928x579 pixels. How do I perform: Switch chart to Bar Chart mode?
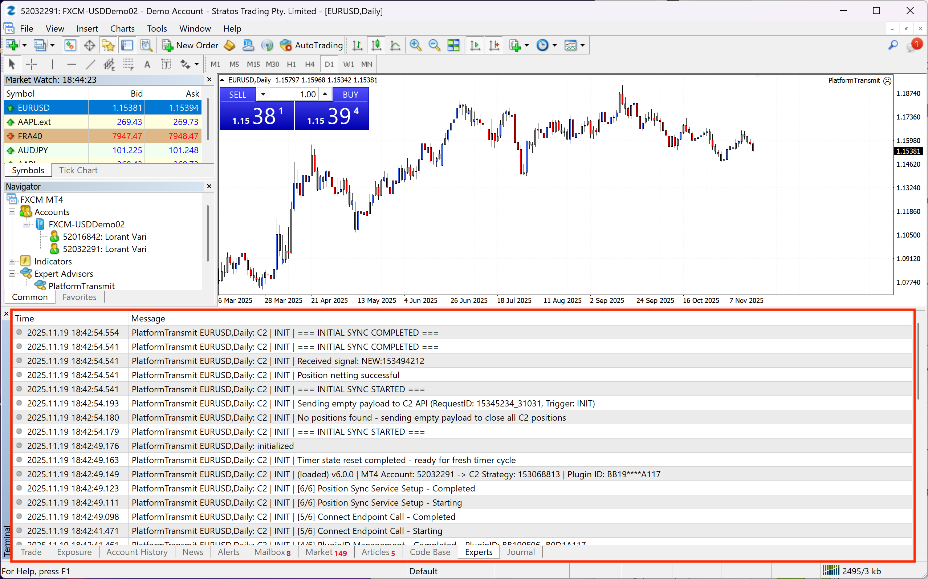point(357,45)
